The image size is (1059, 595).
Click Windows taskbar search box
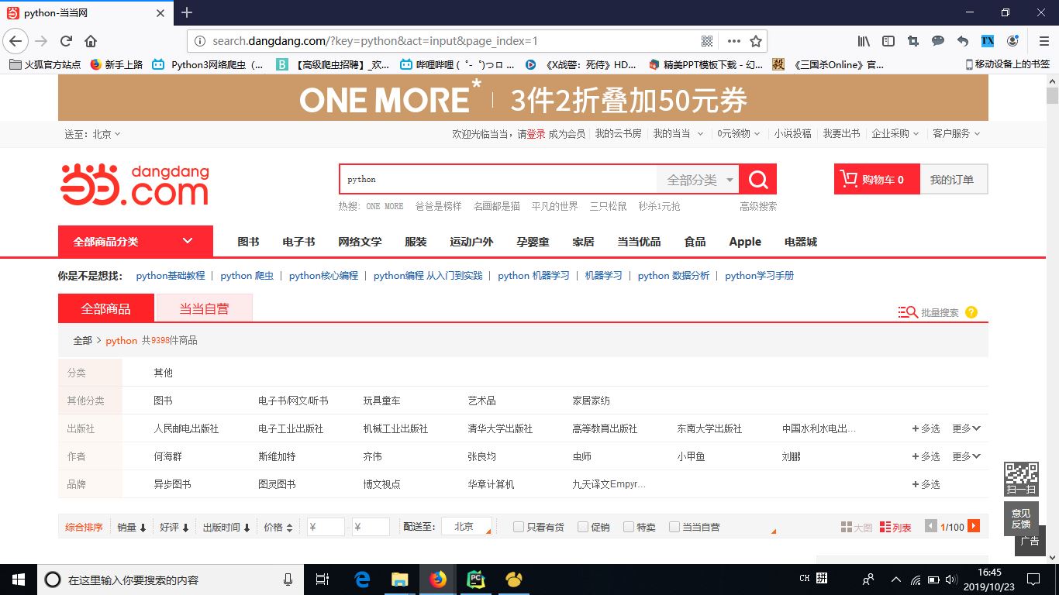[x=169, y=579]
